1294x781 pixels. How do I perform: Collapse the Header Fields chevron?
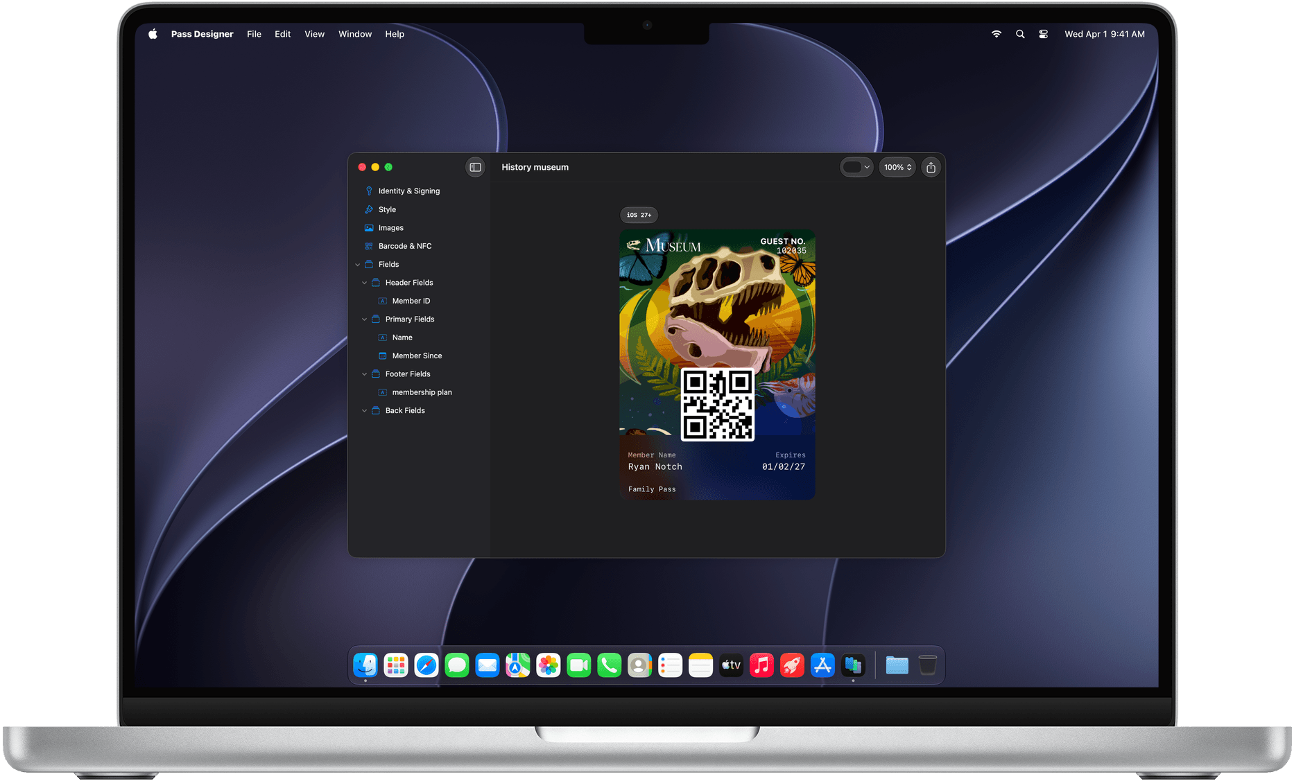point(365,283)
